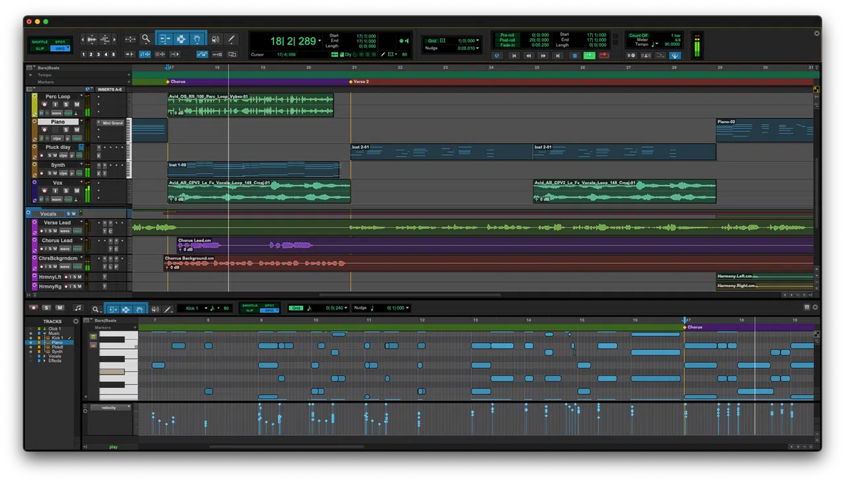Solo the Vox track
The image size is (845, 482).
point(66,190)
